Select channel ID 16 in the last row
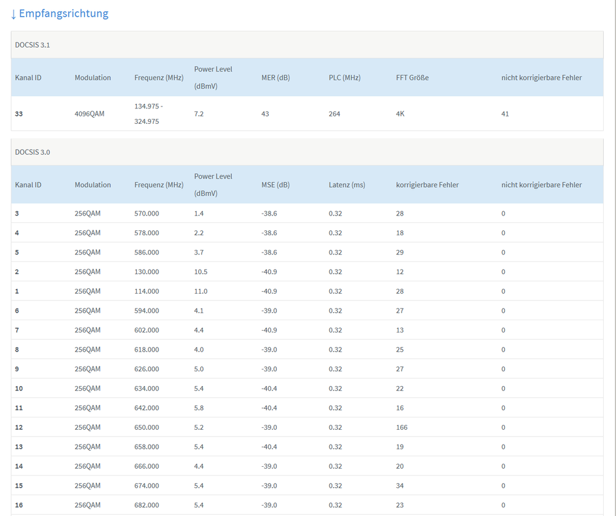 pyautogui.click(x=19, y=505)
